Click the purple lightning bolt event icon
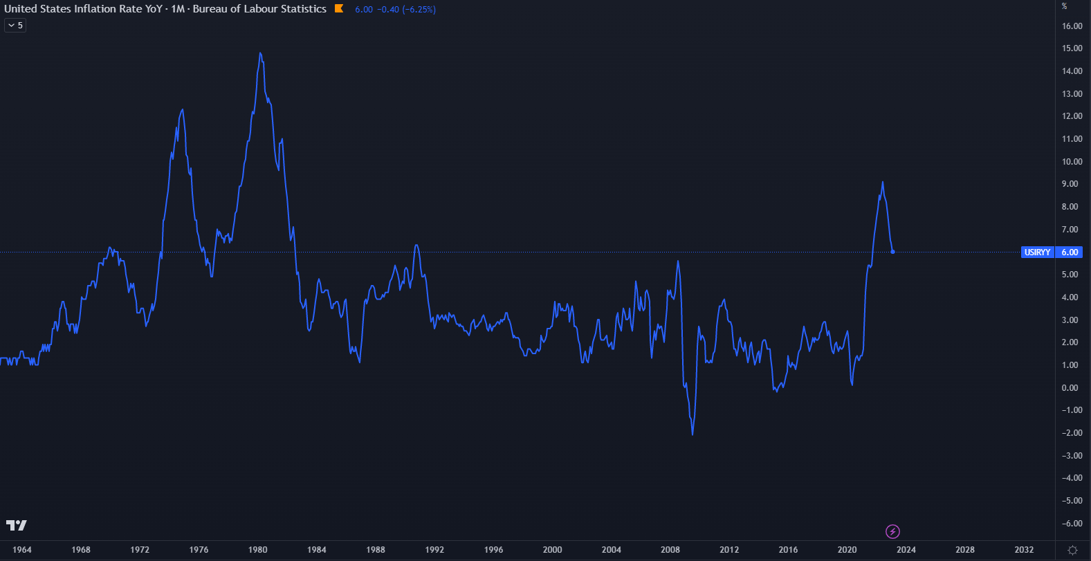 point(893,531)
